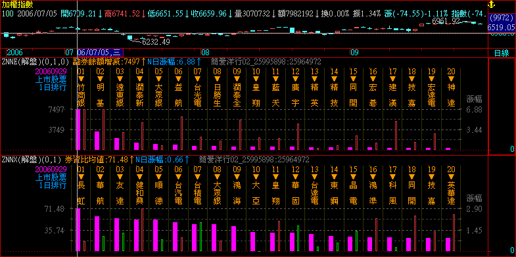Click orange arrow above 晶電 column
Screen dimensions: 516x257
pos(354,177)
